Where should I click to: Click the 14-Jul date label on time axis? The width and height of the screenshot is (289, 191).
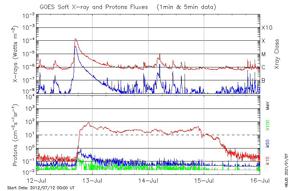coord(148,180)
